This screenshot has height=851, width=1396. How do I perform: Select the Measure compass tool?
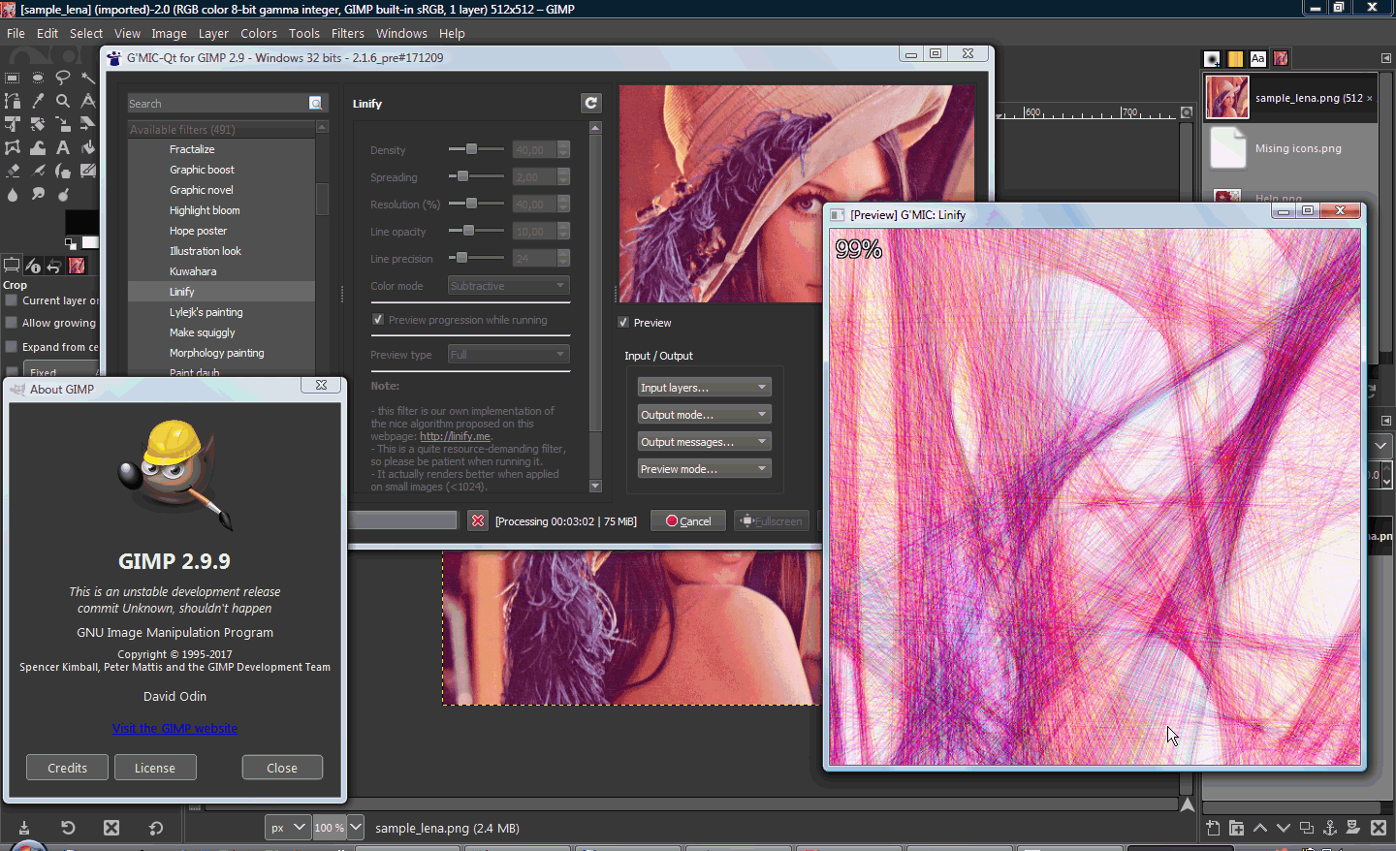pos(88,101)
